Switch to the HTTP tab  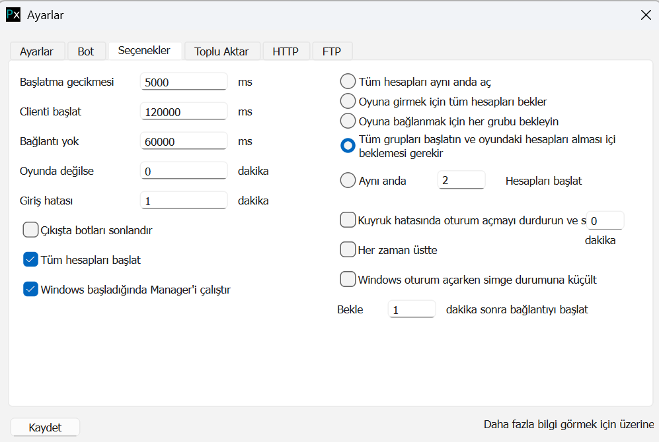pyautogui.click(x=286, y=51)
